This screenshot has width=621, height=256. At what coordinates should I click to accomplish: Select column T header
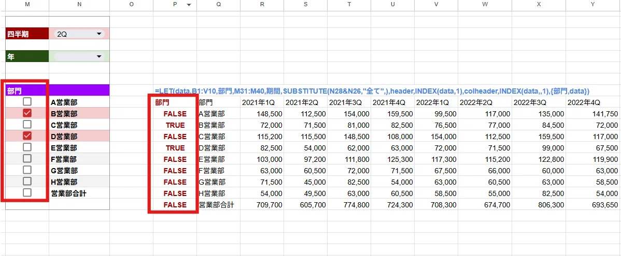coord(349,4)
